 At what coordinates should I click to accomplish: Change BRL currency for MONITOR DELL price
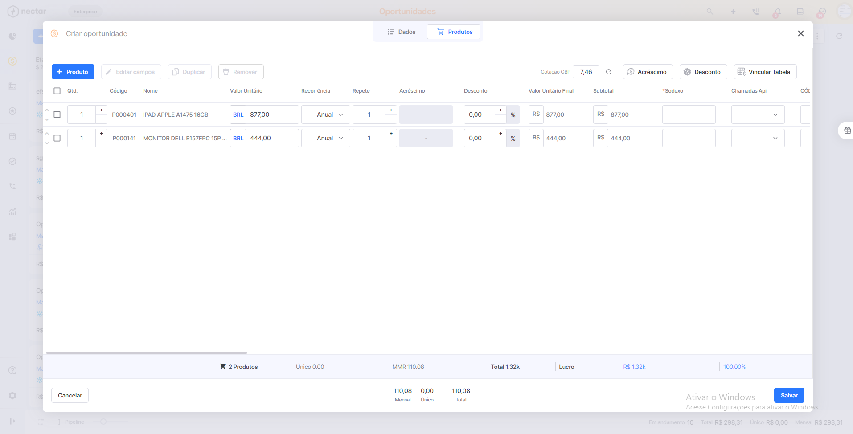[x=238, y=138]
